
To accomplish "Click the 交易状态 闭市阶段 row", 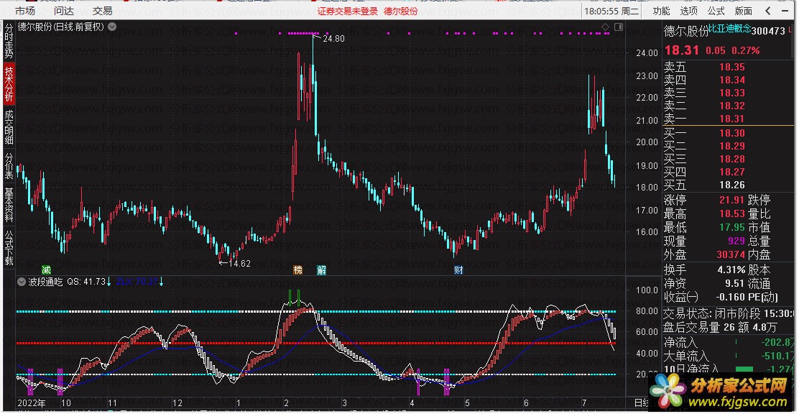I will click(x=730, y=313).
